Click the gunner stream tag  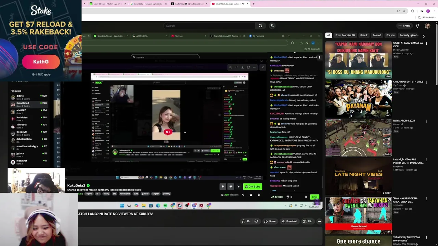146,194
